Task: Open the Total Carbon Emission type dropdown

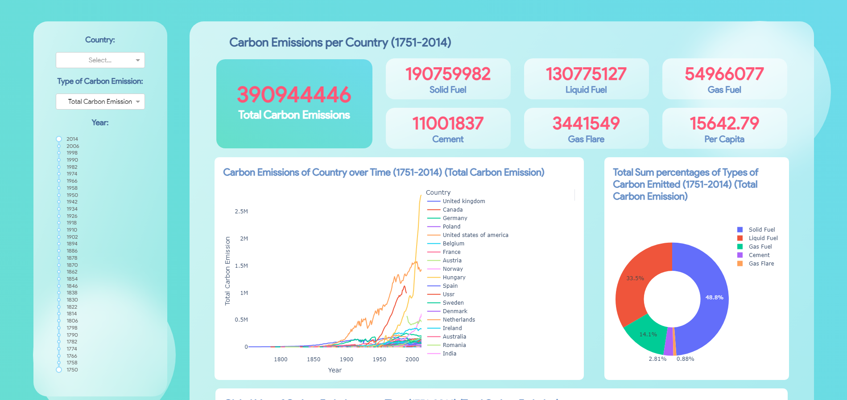Action: pos(100,102)
